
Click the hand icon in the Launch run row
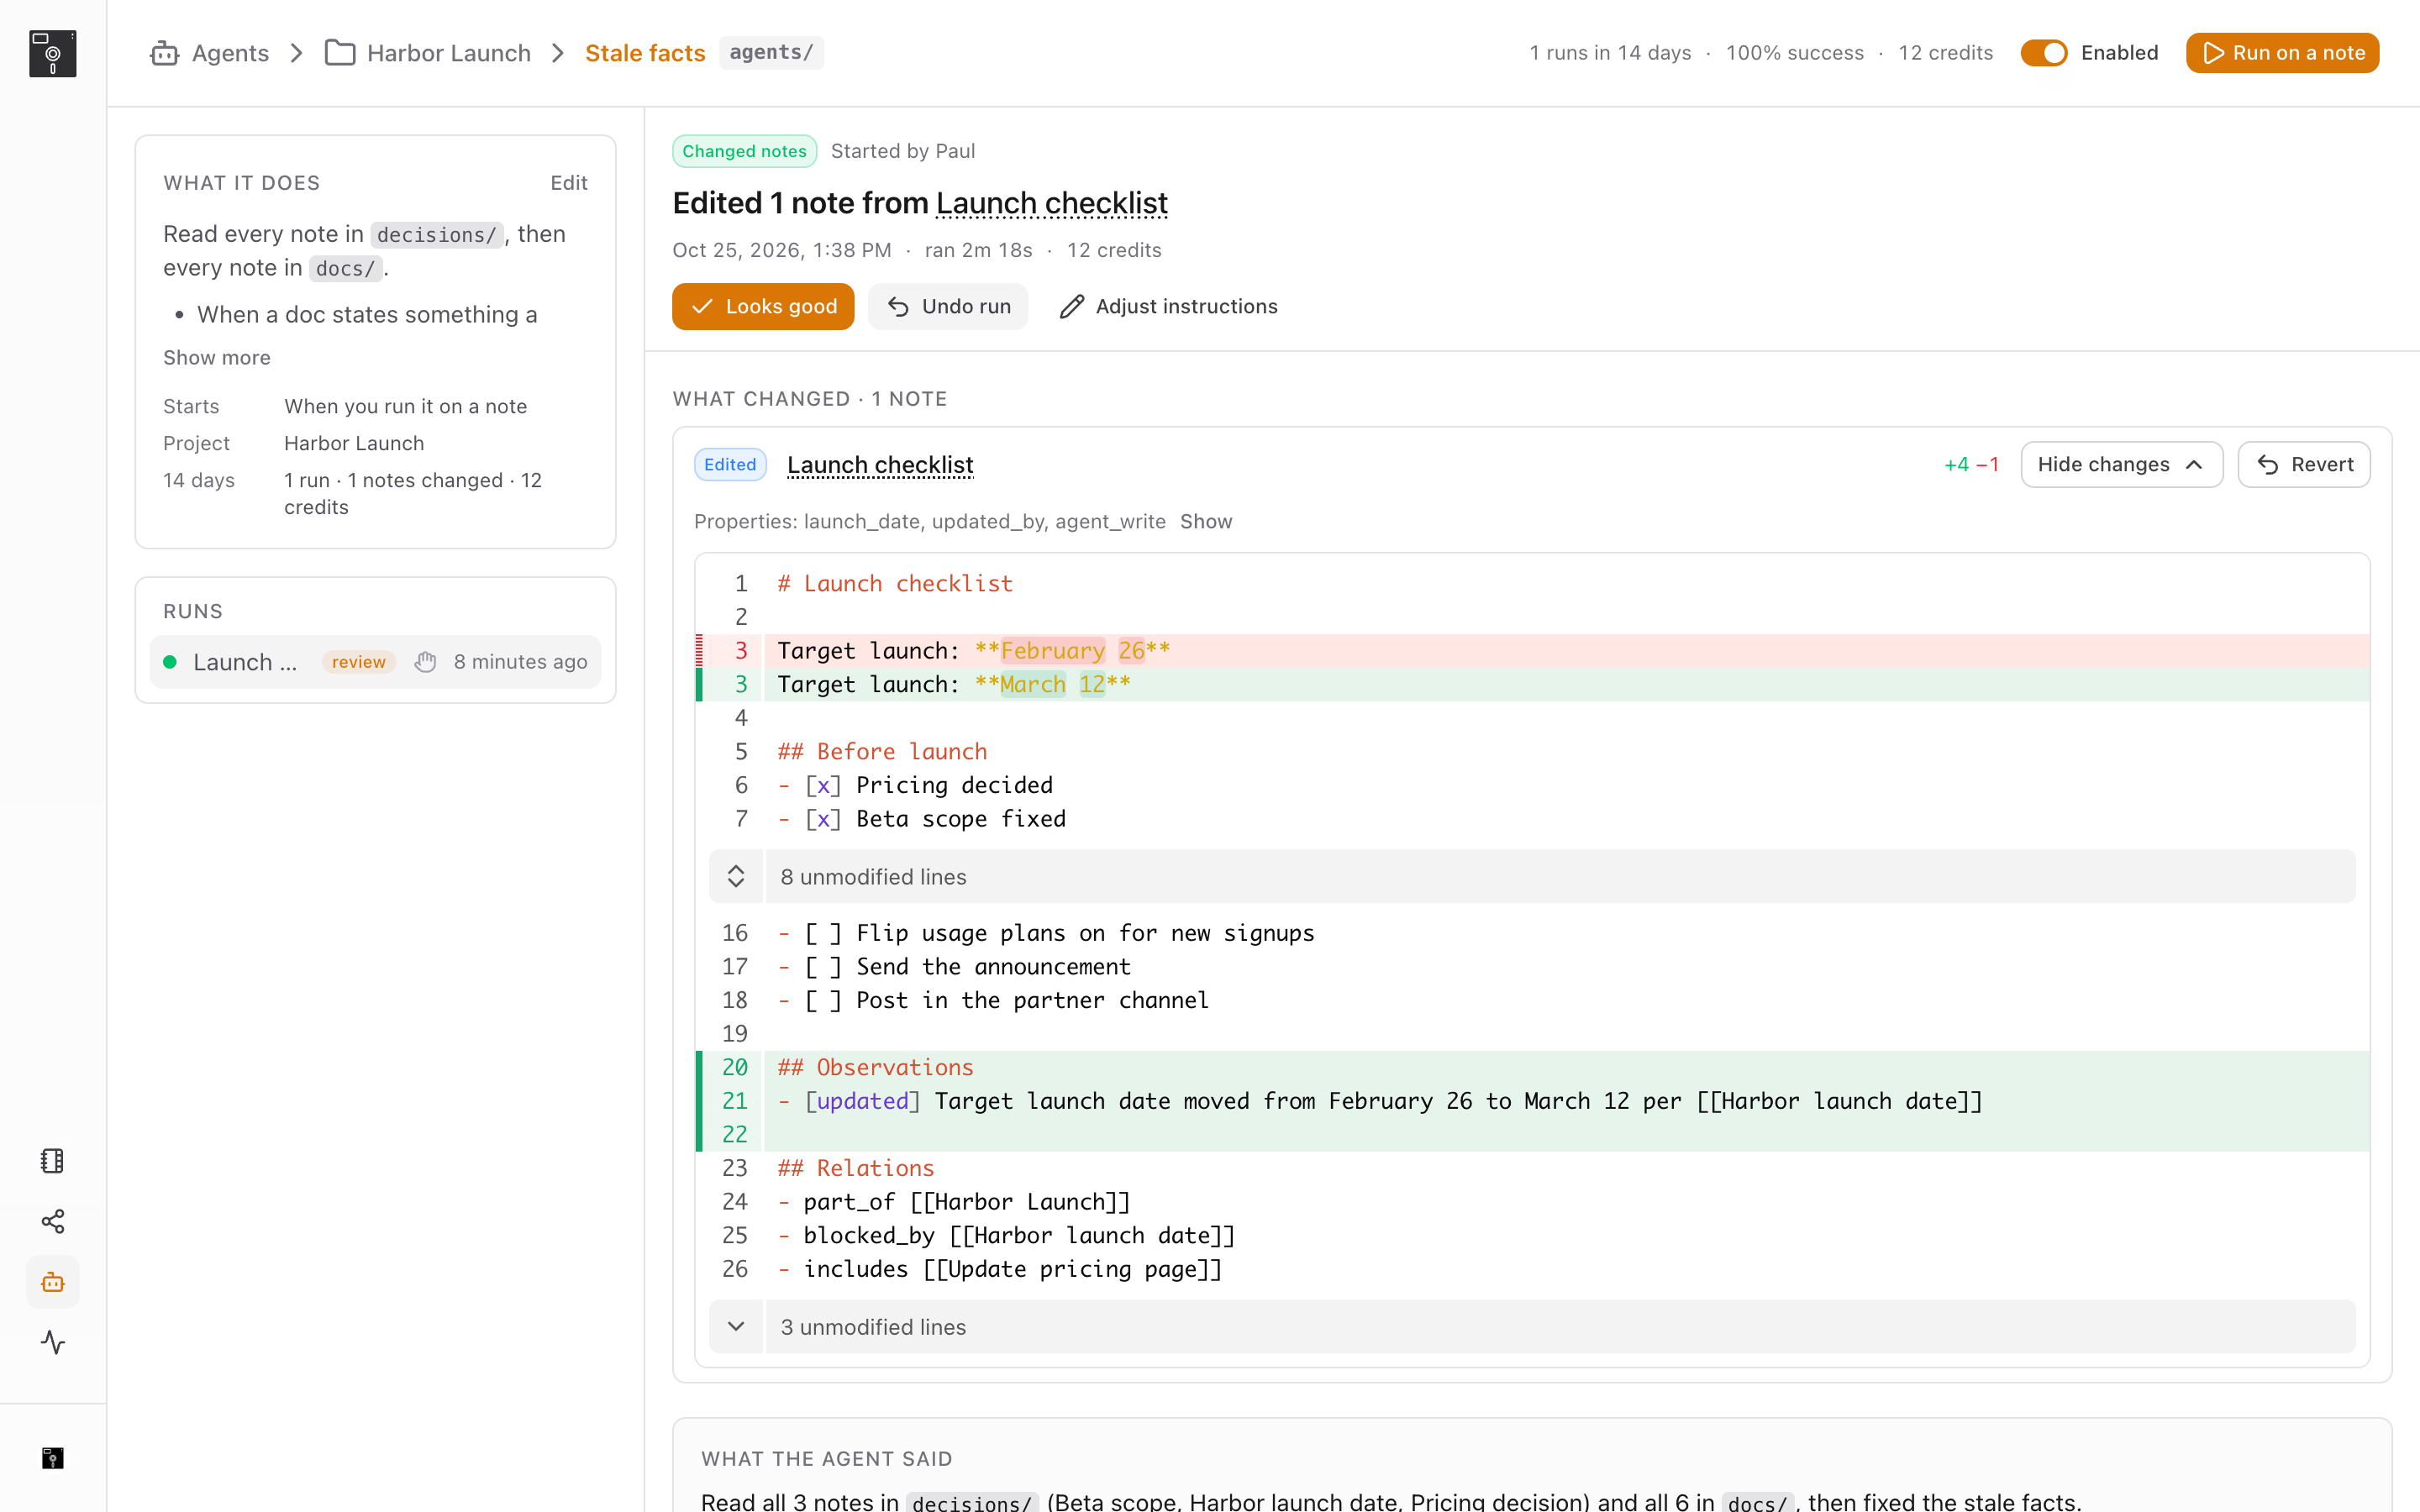point(426,662)
